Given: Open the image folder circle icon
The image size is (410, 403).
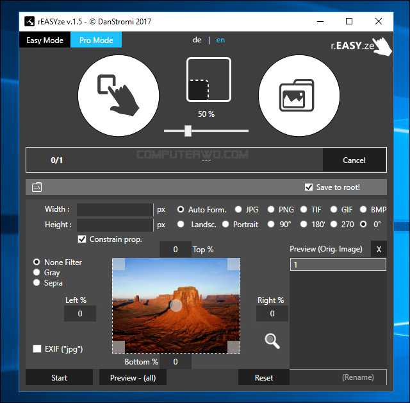Looking at the screenshot, I should pyautogui.click(x=299, y=96).
